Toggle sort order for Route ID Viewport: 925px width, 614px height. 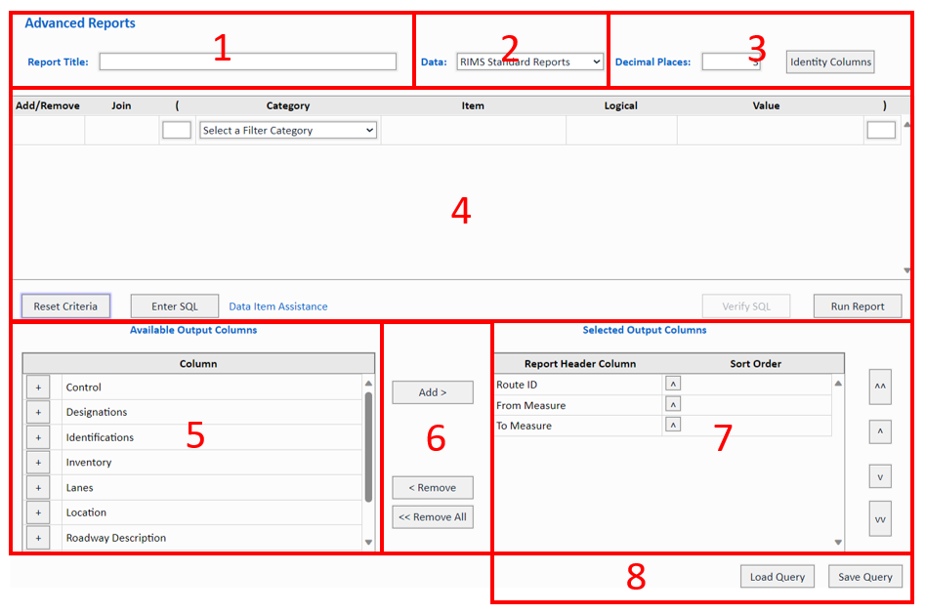click(673, 384)
